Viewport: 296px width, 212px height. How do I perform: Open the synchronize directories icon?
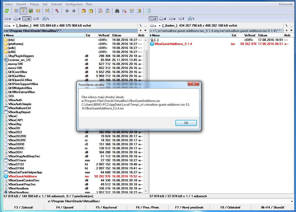(x=132, y=11)
